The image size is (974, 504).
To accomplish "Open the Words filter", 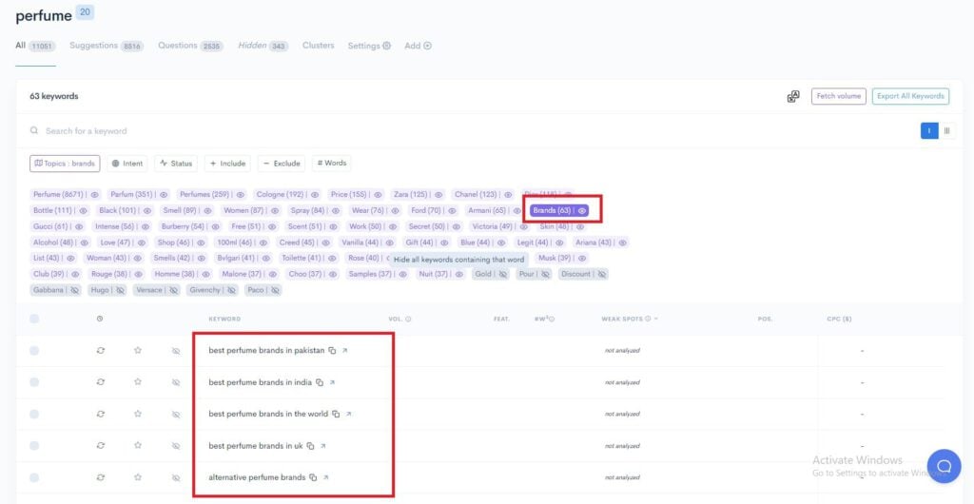I will tap(332, 164).
